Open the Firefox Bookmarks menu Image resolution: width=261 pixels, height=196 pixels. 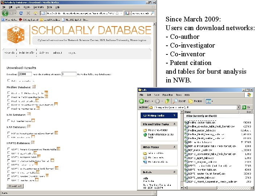(38, 7)
